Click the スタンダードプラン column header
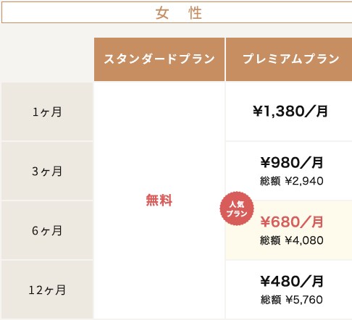The height and width of the screenshot is (320, 352). 159,59
